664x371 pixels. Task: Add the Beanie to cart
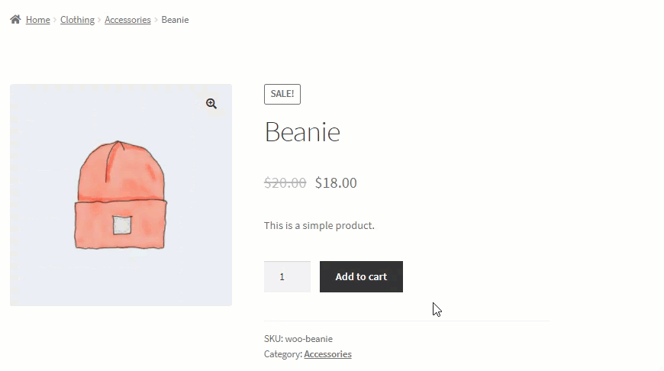(361, 276)
